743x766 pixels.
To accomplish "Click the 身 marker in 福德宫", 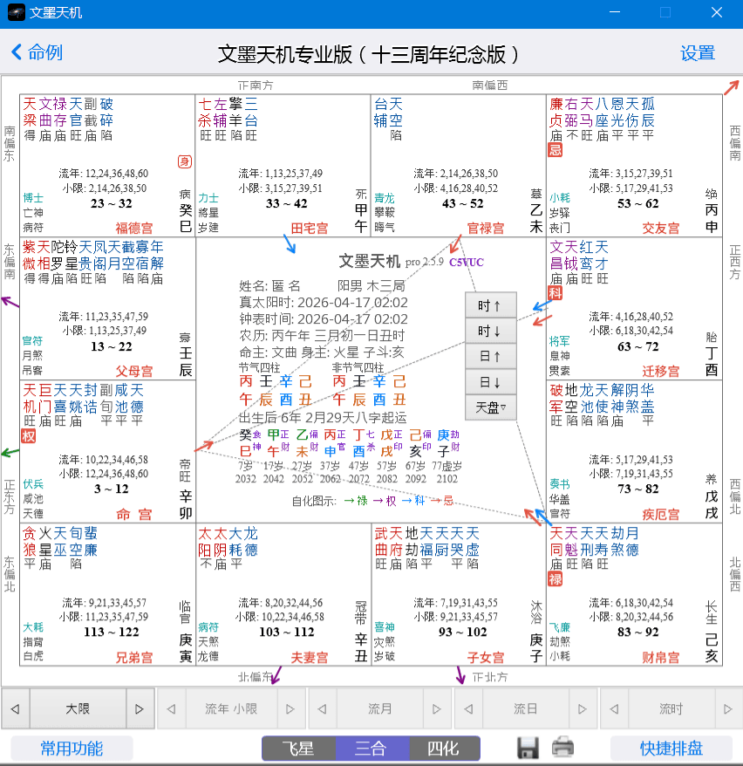I will pos(185,161).
